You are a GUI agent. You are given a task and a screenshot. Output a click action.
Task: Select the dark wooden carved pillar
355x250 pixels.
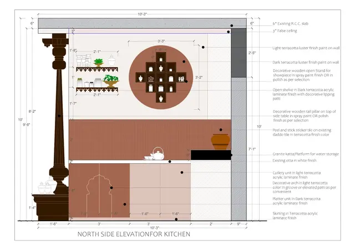59,114
